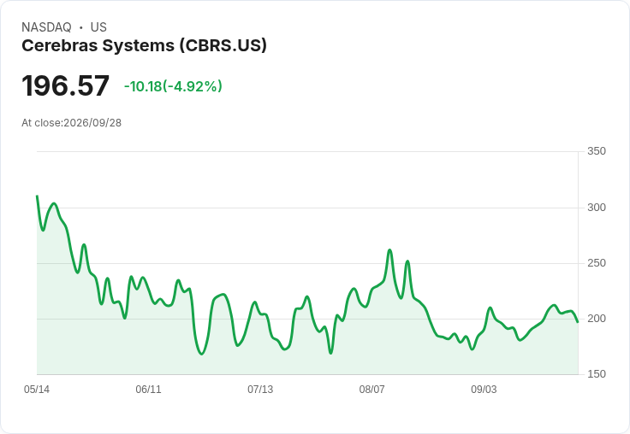Click the 08/07 date label
Viewport: 630px width, 434px height.
coord(372,390)
